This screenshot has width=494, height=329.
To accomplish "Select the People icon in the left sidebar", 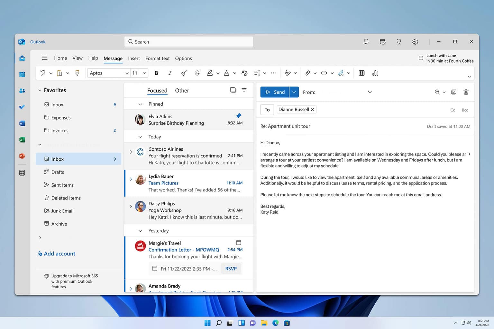I will (22, 91).
